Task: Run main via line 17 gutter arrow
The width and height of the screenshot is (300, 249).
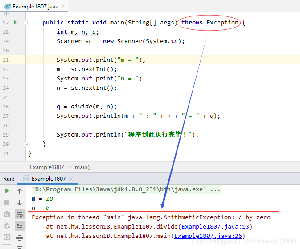Action: point(15,22)
